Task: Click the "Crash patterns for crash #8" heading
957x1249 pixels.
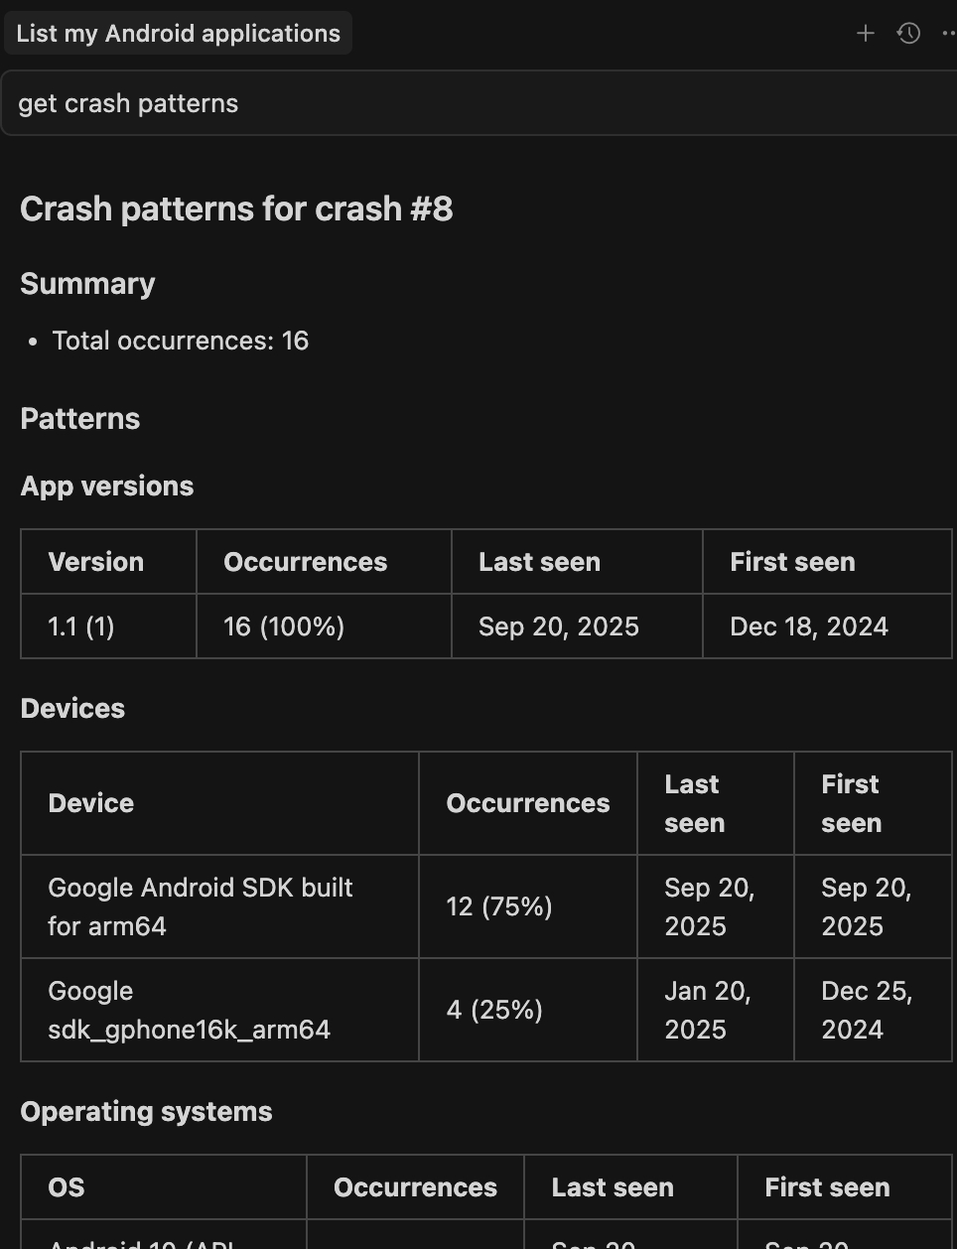Action: [x=235, y=208]
